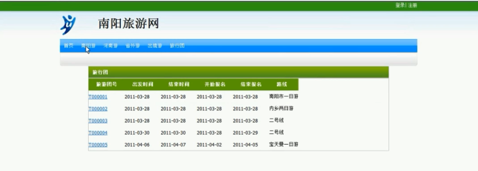The height and width of the screenshot is (171, 478).
Task: Select 河南游 navigation item
Action: pos(110,46)
